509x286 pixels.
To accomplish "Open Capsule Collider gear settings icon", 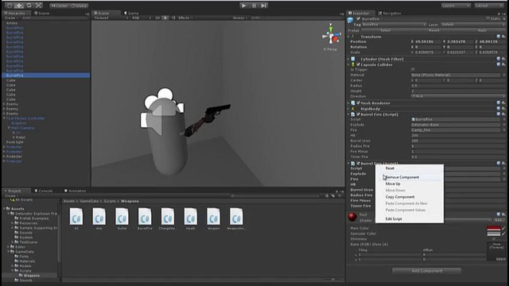I will [503, 64].
